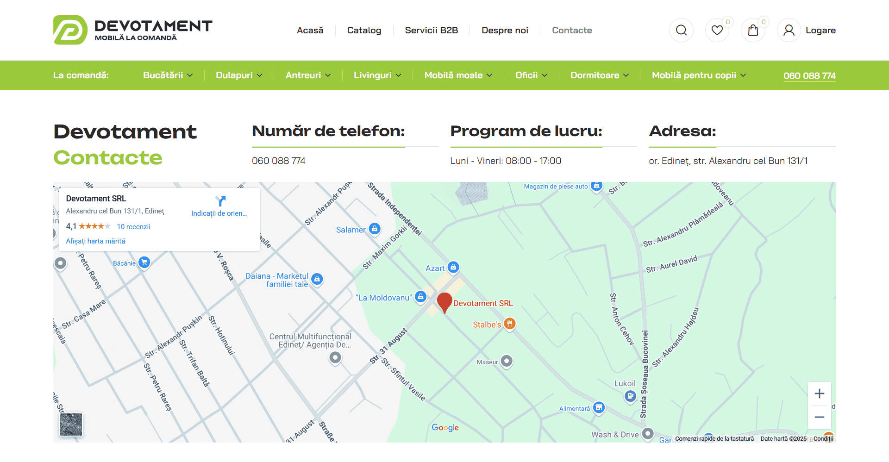889x462 pixels.
Task: Open the search magnifier icon
Action: 681,30
